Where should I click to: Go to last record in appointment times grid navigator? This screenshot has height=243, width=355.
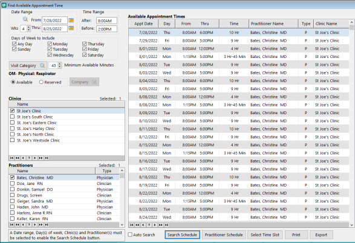(167, 225)
